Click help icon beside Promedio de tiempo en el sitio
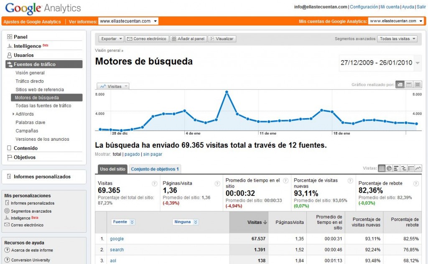The image size is (428, 264). tap(285, 180)
